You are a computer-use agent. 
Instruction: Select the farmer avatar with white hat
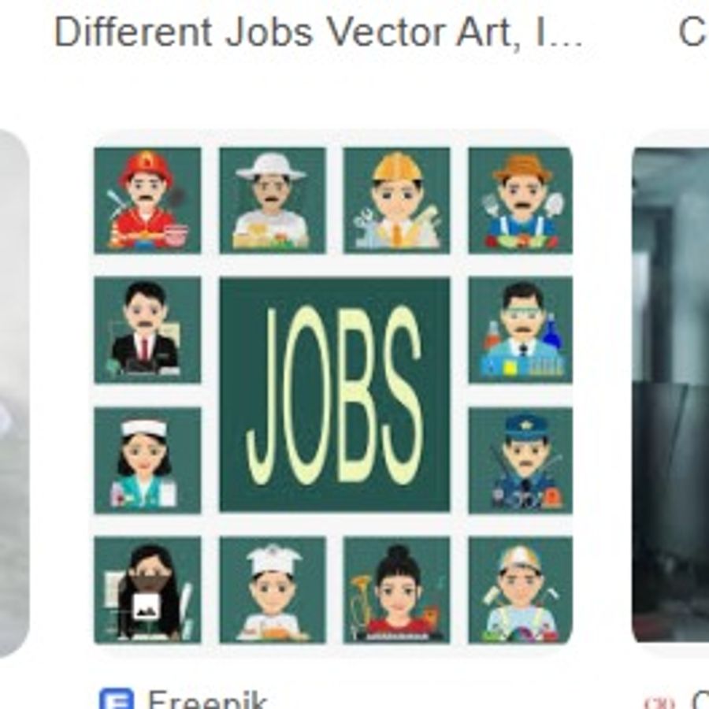(x=273, y=200)
